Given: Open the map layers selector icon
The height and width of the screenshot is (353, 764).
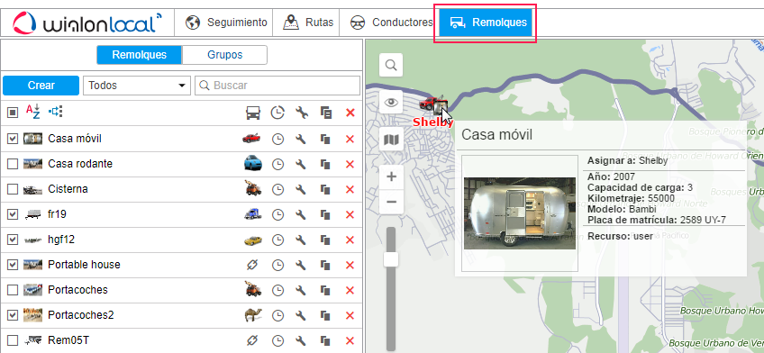Looking at the screenshot, I should tap(391, 140).
